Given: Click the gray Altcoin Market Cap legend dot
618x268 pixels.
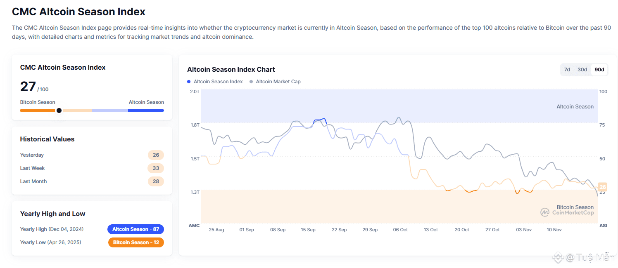Looking at the screenshot, I should pyautogui.click(x=251, y=82).
